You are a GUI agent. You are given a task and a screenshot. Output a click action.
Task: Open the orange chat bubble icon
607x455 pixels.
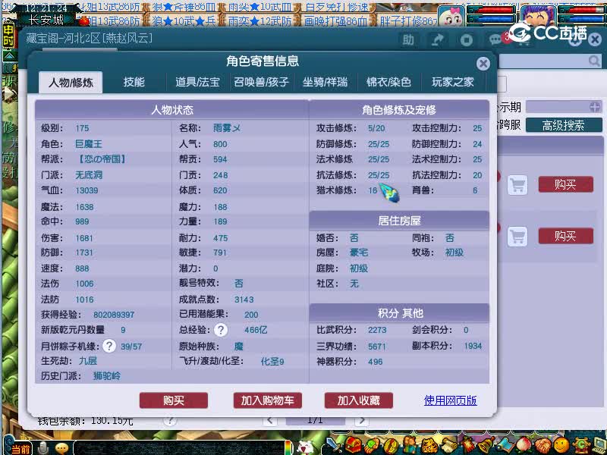point(61,448)
